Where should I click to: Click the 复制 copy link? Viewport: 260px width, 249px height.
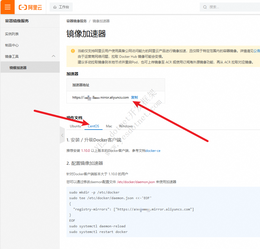pos(134,97)
